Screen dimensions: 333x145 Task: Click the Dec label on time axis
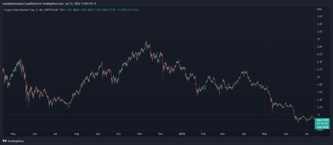coord(161,134)
